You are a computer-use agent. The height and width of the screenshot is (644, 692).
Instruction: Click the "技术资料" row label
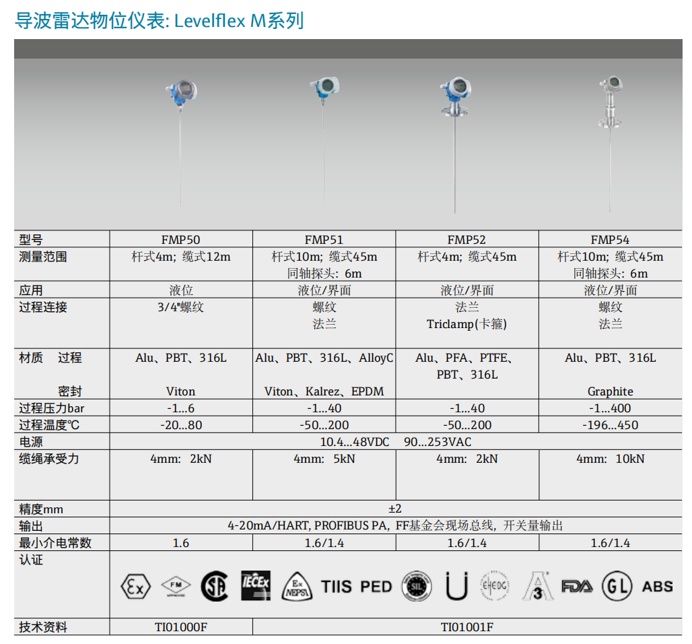43,626
